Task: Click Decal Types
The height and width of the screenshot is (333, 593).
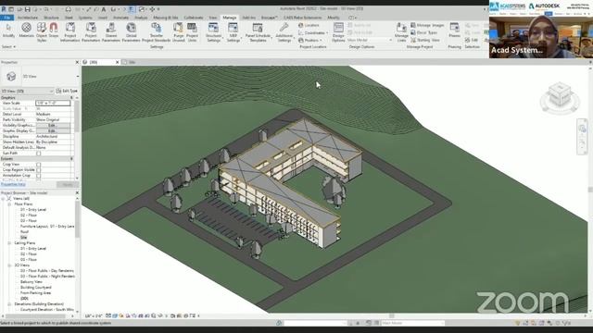Action: click(x=424, y=32)
